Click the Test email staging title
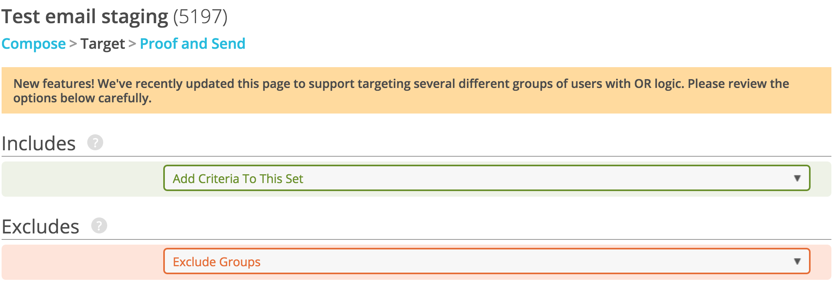Screen dimensions: 837x291 click(85, 16)
